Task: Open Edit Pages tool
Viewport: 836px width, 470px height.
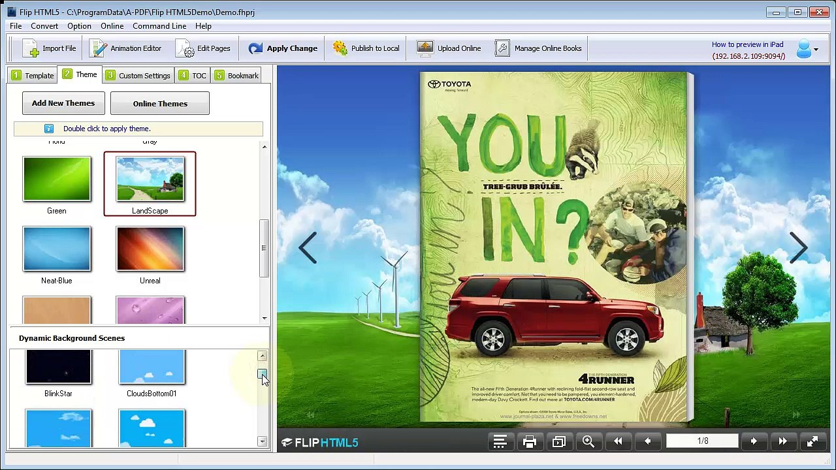Action: click(x=203, y=48)
